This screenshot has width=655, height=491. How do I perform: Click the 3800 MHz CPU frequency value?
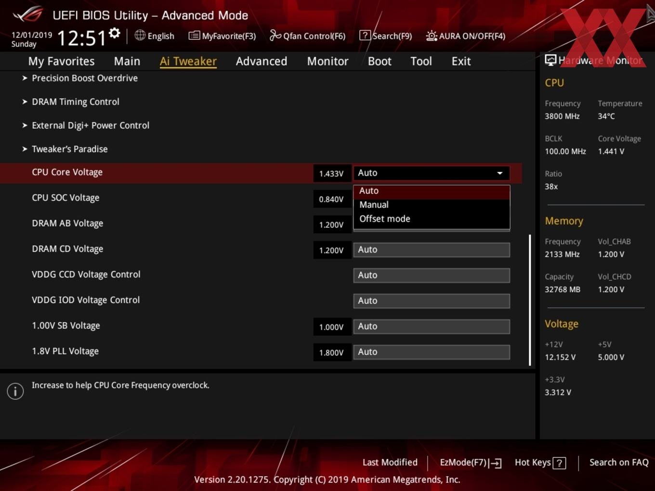point(562,116)
